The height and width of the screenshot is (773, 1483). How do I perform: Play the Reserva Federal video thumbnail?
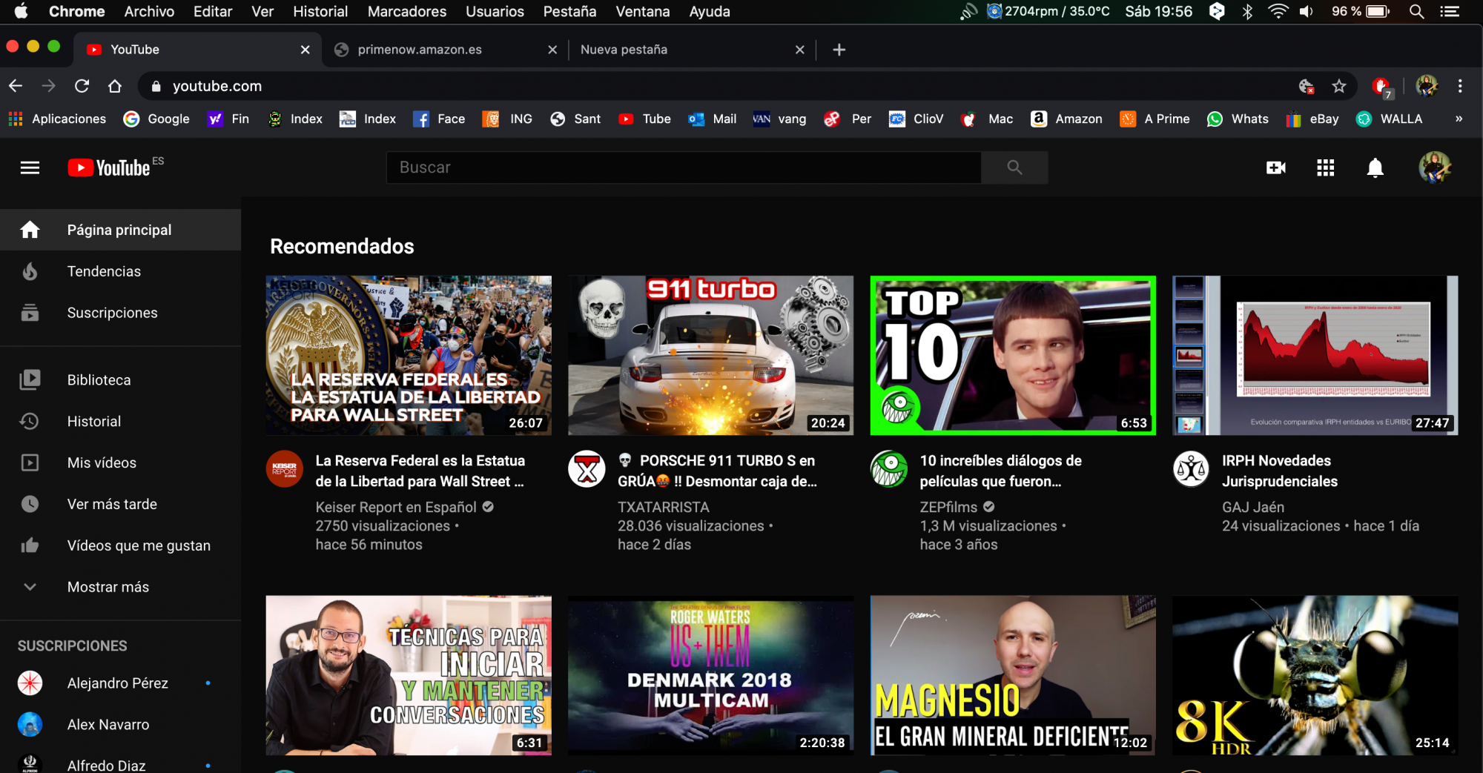pos(409,355)
